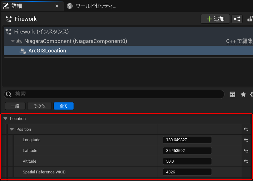This screenshot has width=253, height=181.
Task: Click the Altitude label
Action: point(29,161)
